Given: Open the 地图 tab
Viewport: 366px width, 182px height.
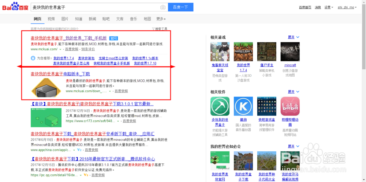Looking at the screenshot, I should click(147, 19).
